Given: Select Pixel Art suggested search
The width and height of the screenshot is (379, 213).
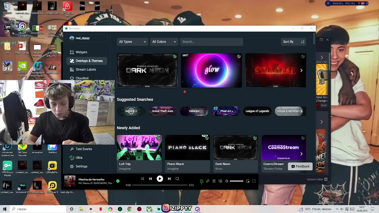Looking at the screenshot, I should (226, 111).
